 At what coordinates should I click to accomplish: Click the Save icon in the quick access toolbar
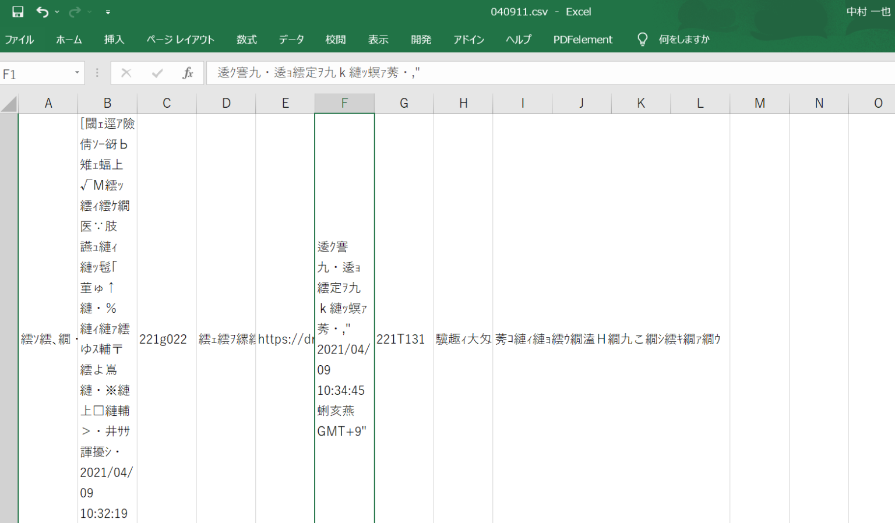click(x=17, y=12)
